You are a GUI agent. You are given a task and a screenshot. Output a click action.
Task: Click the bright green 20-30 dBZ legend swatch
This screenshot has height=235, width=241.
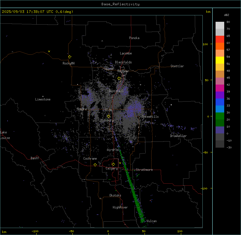220,116
